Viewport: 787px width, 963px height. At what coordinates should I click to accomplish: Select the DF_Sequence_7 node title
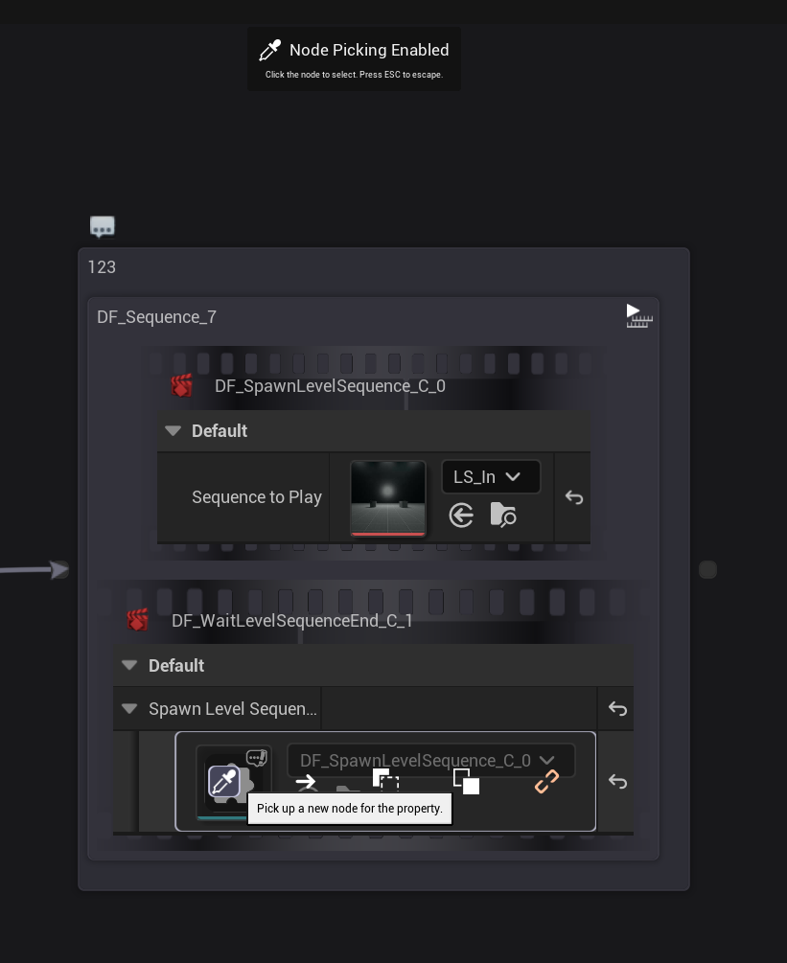[156, 317]
